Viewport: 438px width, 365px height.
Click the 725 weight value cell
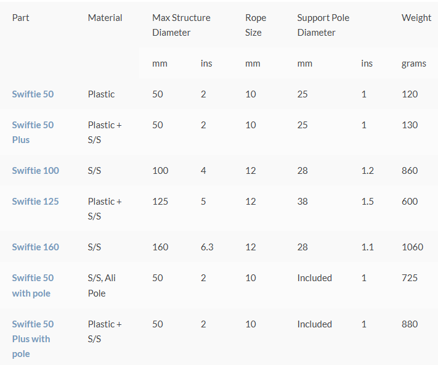click(410, 278)
